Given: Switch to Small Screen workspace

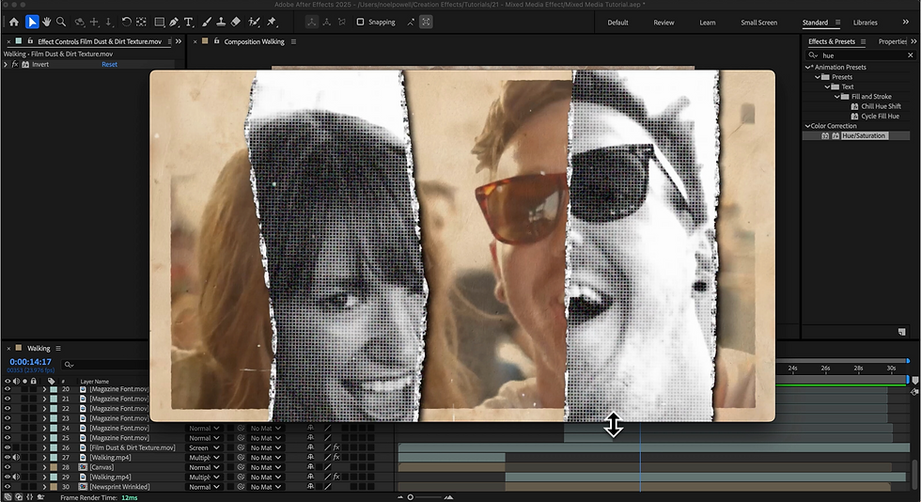Looking at the screenshot, I should 759,23.
